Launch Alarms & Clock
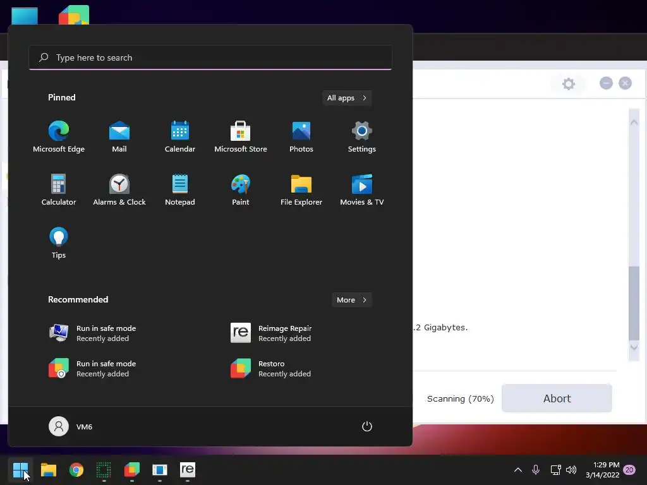Image resolution: width=647 pixels, height=485 pixels. [x=119, y=189]
